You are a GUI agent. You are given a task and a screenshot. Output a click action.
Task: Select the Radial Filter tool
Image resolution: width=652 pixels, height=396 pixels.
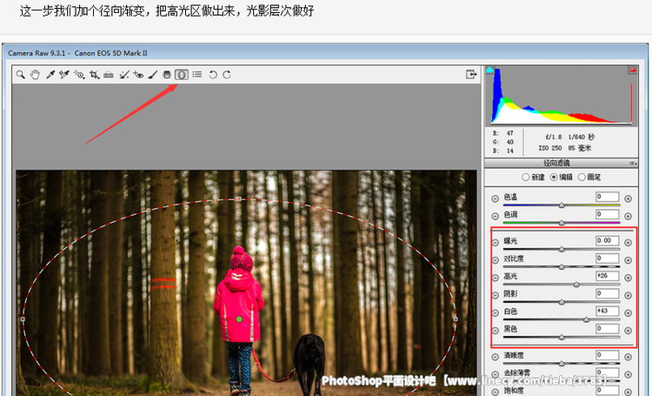(182, 75)
